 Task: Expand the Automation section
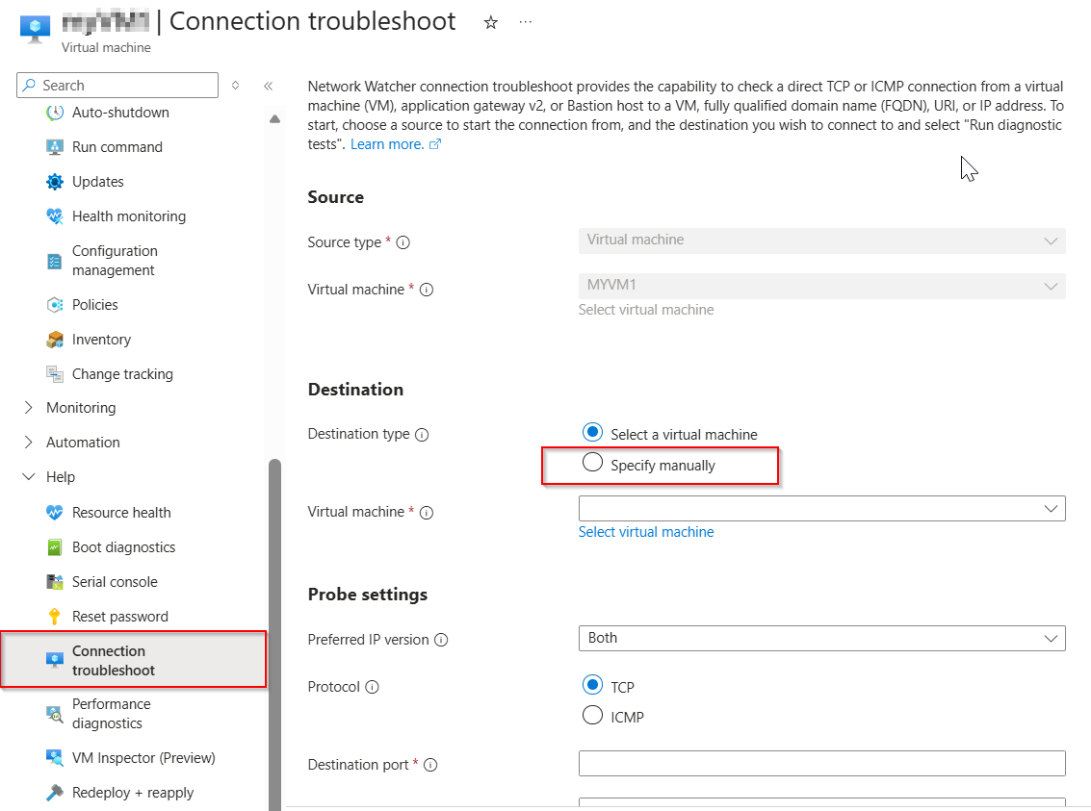click(x=29, y=443)
